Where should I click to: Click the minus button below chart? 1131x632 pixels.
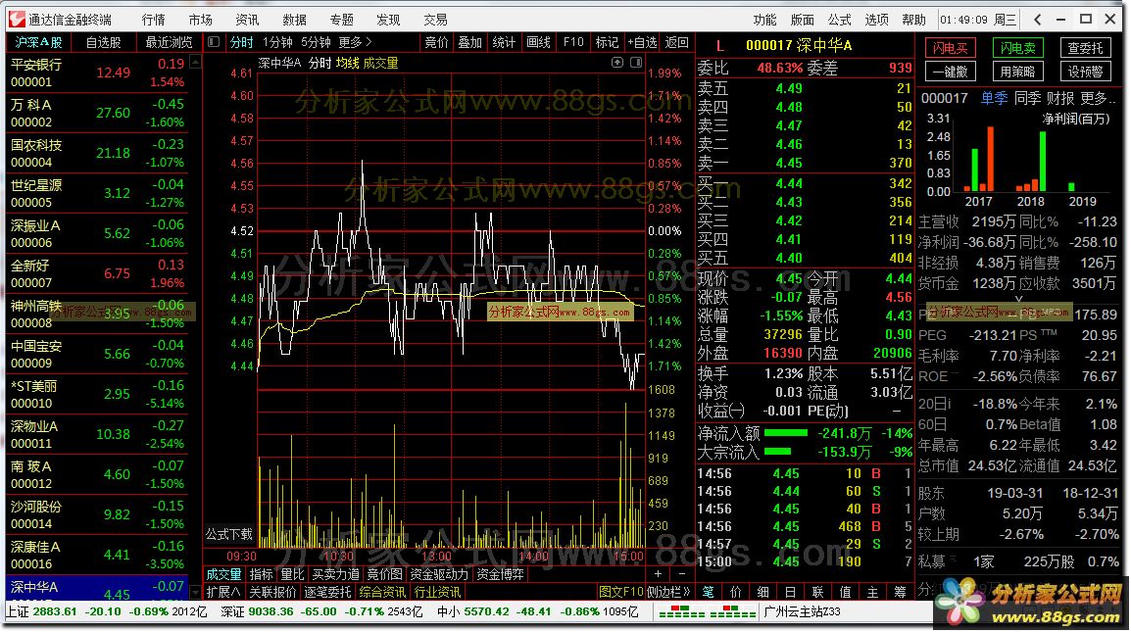click(681, 573)
